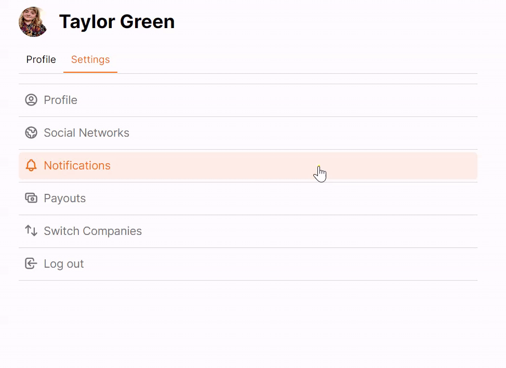
Task: Click the Taylor Green name heading
Action: click(x=117, y=22)
